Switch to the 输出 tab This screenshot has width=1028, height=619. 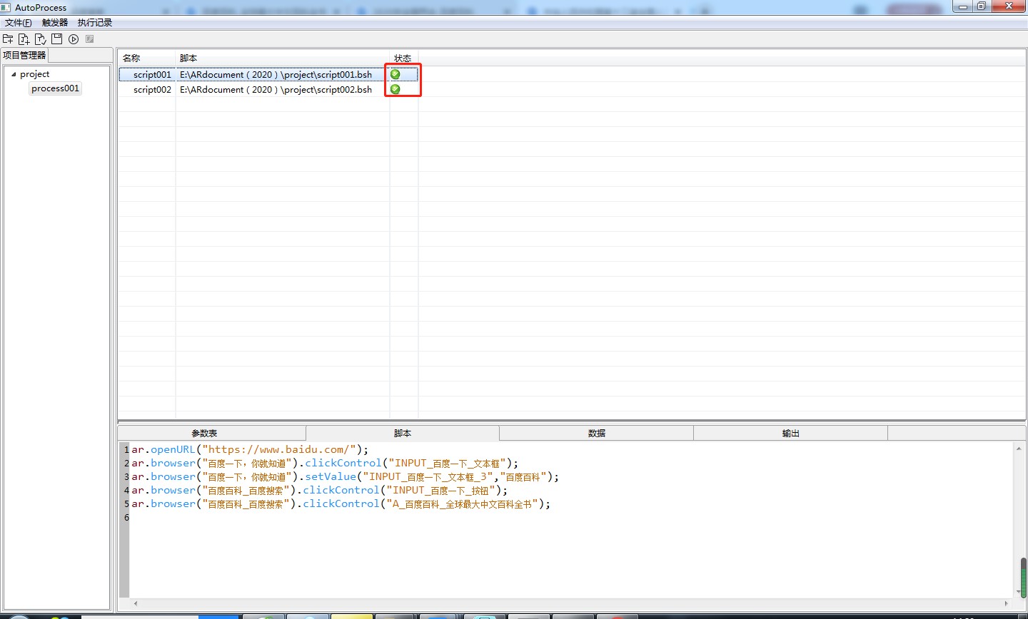[x=791, y=434]
